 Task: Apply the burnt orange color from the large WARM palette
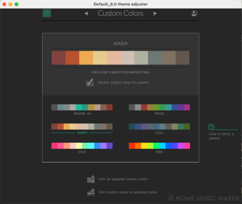point(72,58)
